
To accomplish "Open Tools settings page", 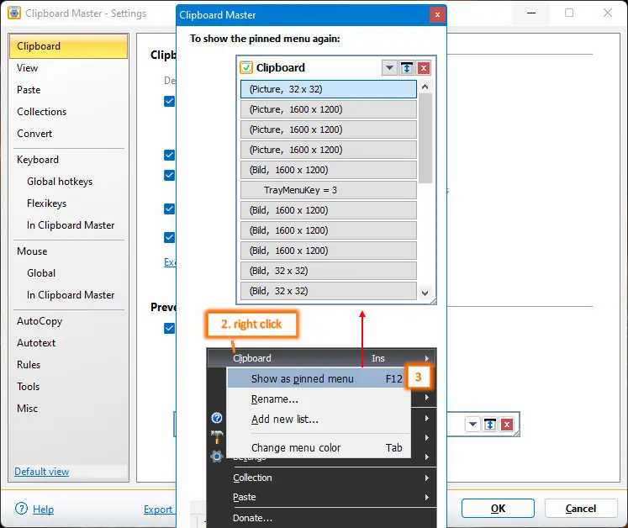I will click(28, 387).
